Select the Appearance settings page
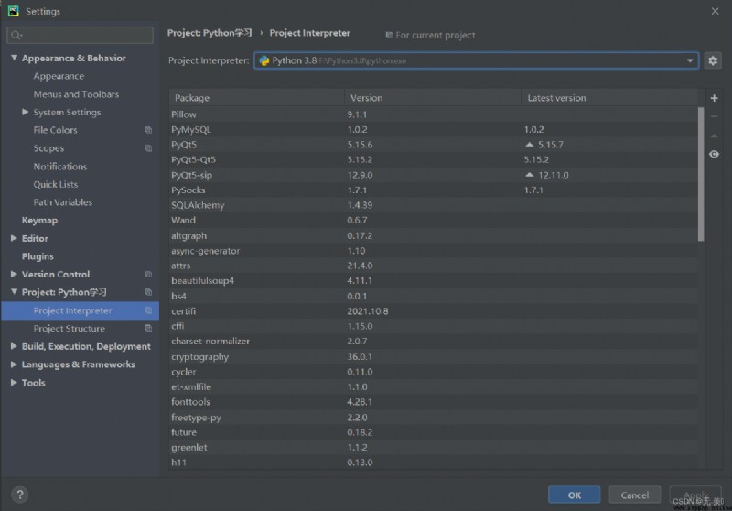The width and height of the screenshot is (732, 511). [x=59, y=76]
